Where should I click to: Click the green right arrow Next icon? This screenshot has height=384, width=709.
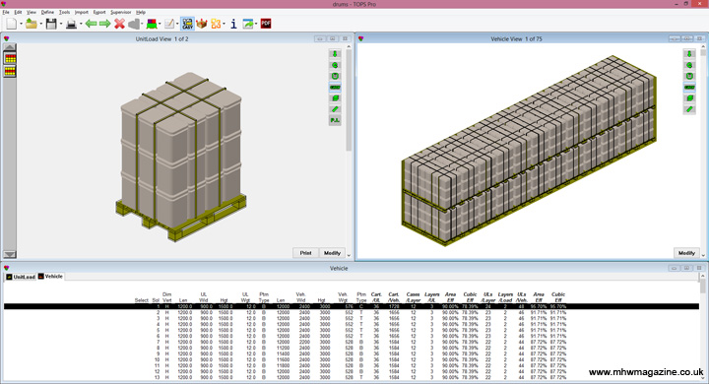coord(105,24)
